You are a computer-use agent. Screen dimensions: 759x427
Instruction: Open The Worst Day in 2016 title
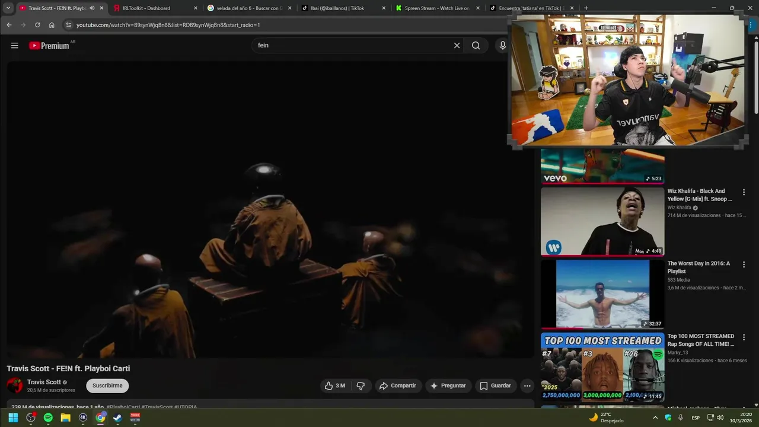(x=699, y=267)
